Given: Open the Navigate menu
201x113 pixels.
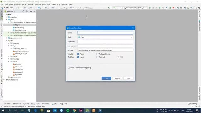Looking at the screenshot, I should (17, 4).
